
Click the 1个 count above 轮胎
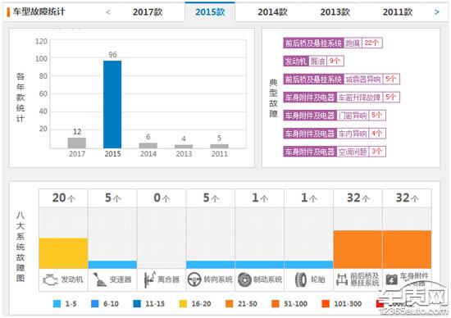(x=309, y=198)
